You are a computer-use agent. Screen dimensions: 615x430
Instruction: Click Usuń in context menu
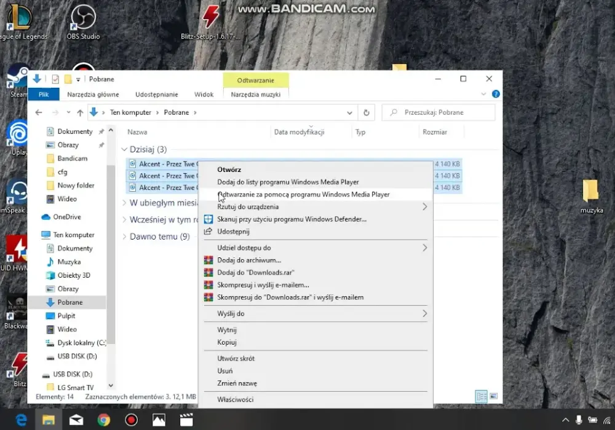(315, 371)
